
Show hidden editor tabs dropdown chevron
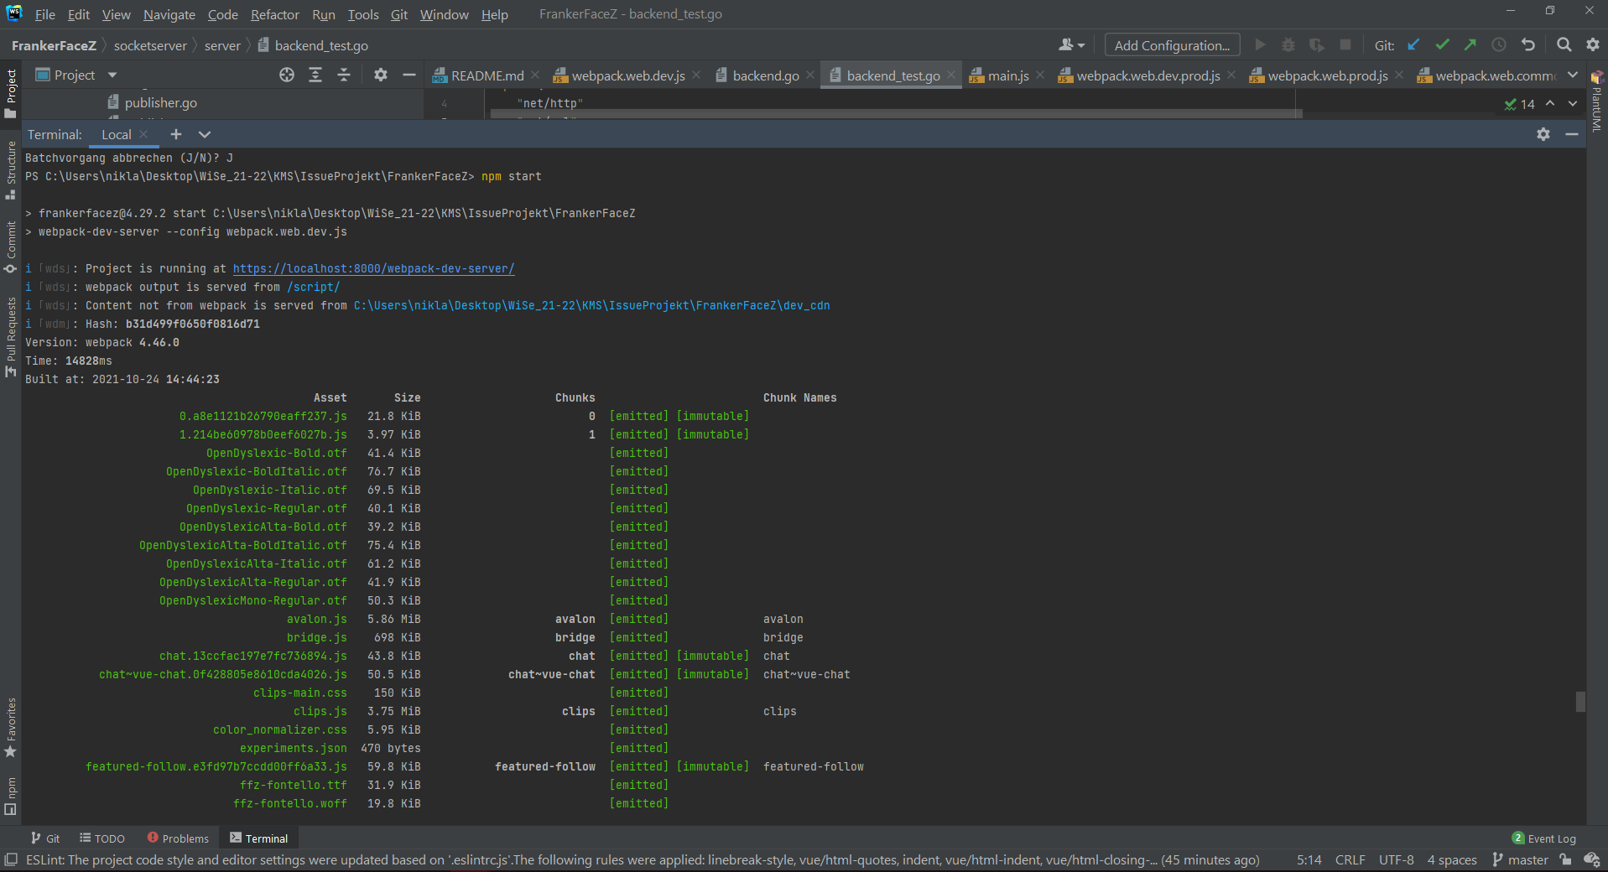[x=1573, y=75]
